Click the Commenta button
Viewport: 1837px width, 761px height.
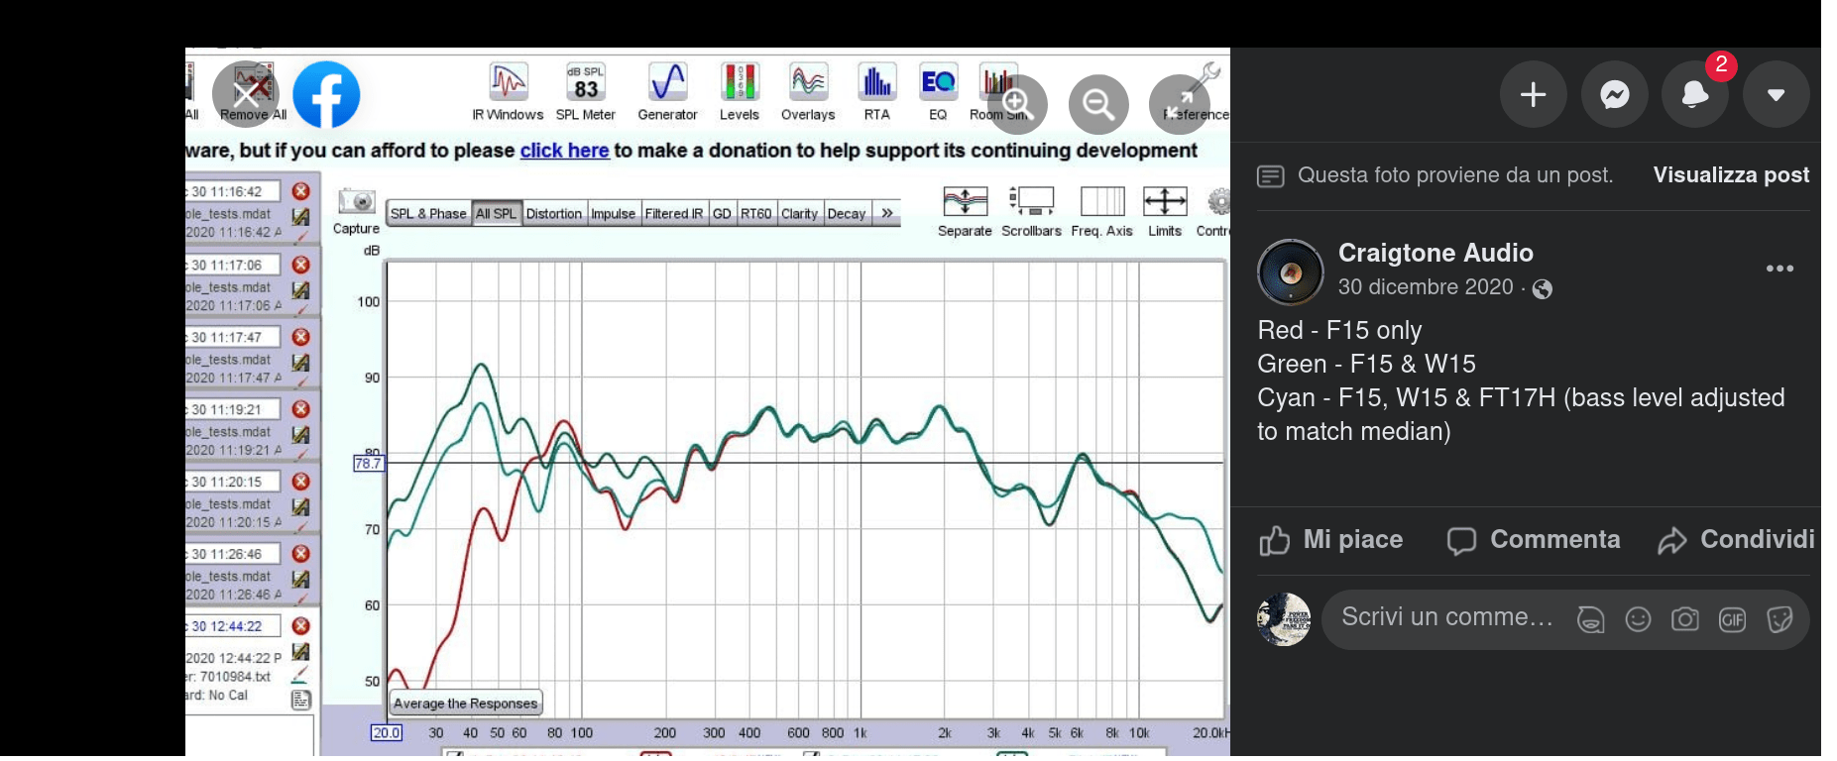point(1534,540)
